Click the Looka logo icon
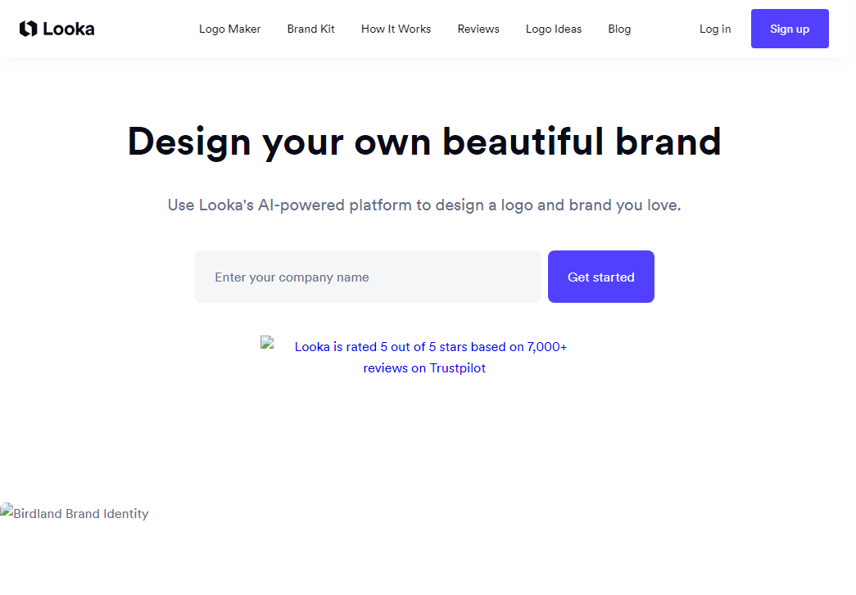Image resolution: width=856 pixels, height=595 pixels. [29, 29]
